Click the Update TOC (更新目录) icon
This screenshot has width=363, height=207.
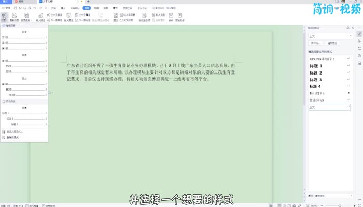(x=12, y=16)
